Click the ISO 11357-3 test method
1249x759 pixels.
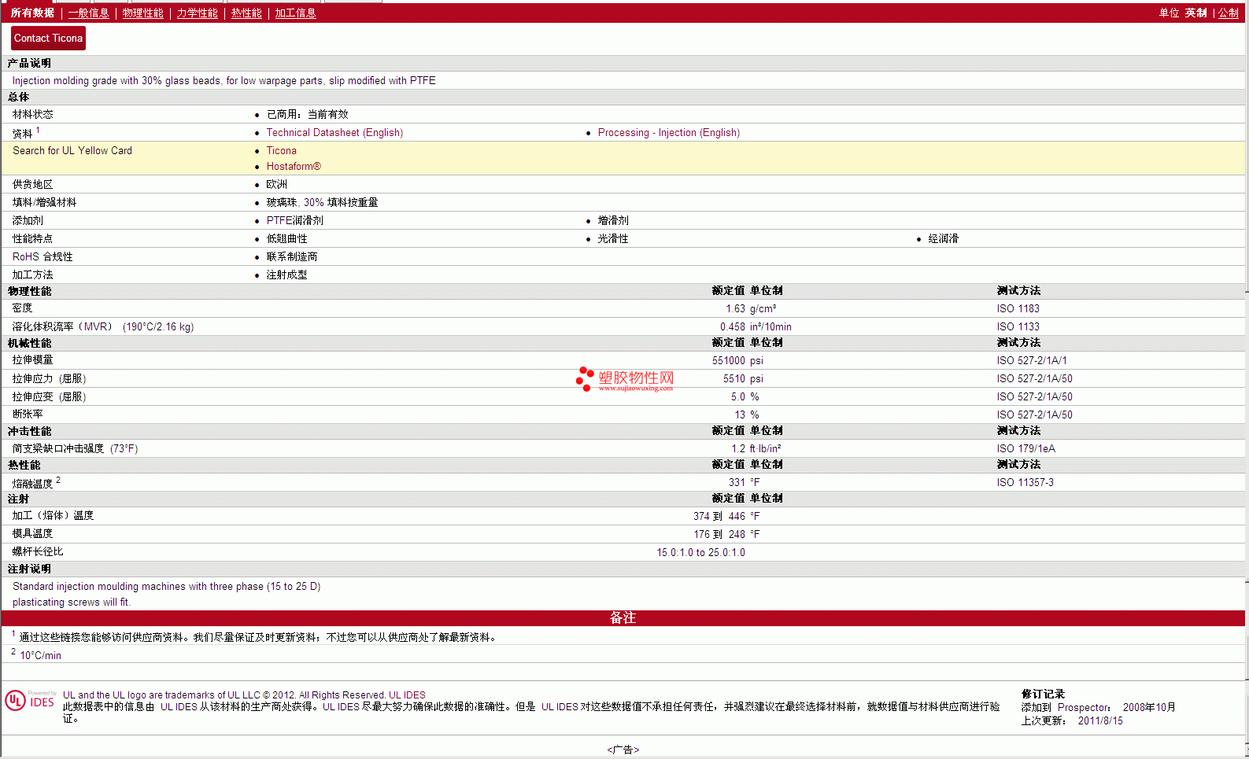pyautogui.click(x=1025, y=482)
